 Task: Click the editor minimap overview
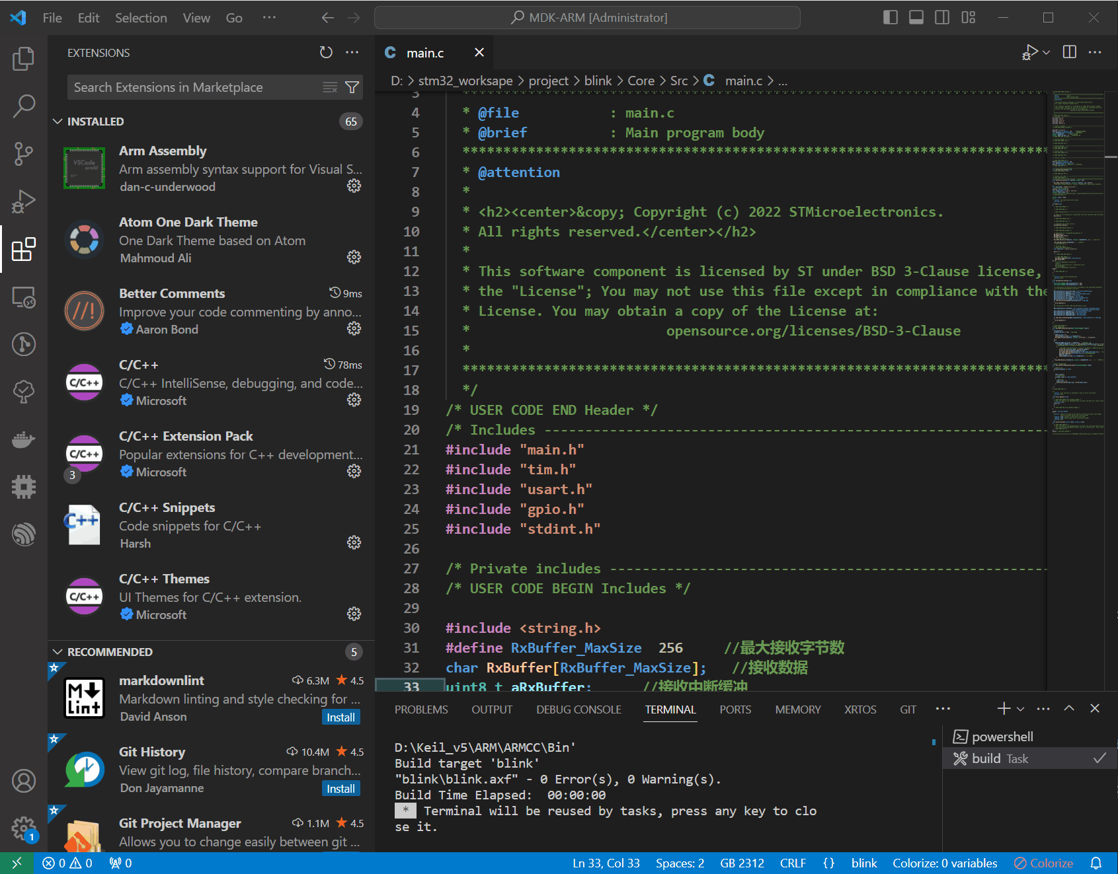coord(1078,264)
